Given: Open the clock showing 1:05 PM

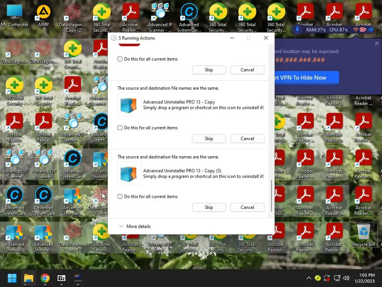Looking at the screenshot, I should click(364, 278).
